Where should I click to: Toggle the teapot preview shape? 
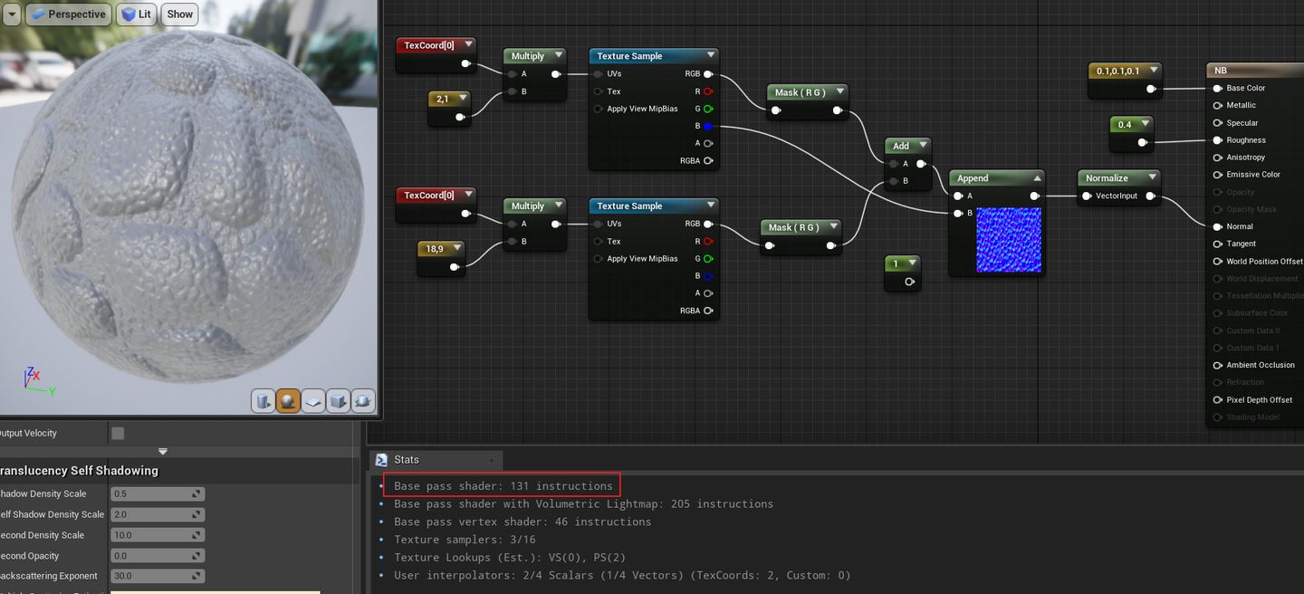(x=363, y=401)
